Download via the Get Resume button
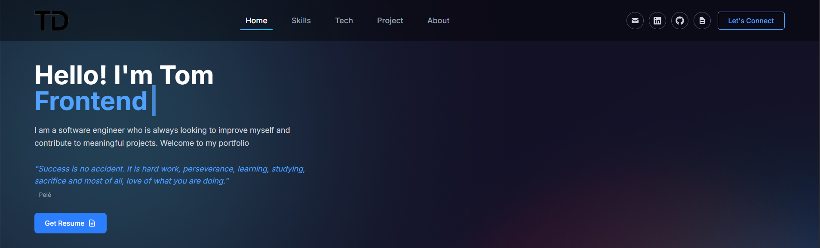Screen dimensions: 820x248 click(x=71, y=223)
